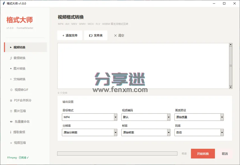Click the down-arrow icon beside 提取音频
Viewport: 240px width, 165px height.
[11, 132]
